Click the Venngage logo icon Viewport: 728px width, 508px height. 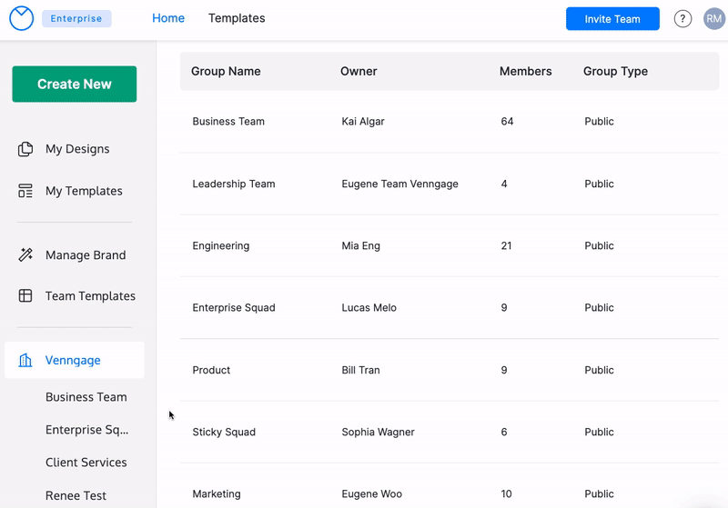(x=21, y=19)
